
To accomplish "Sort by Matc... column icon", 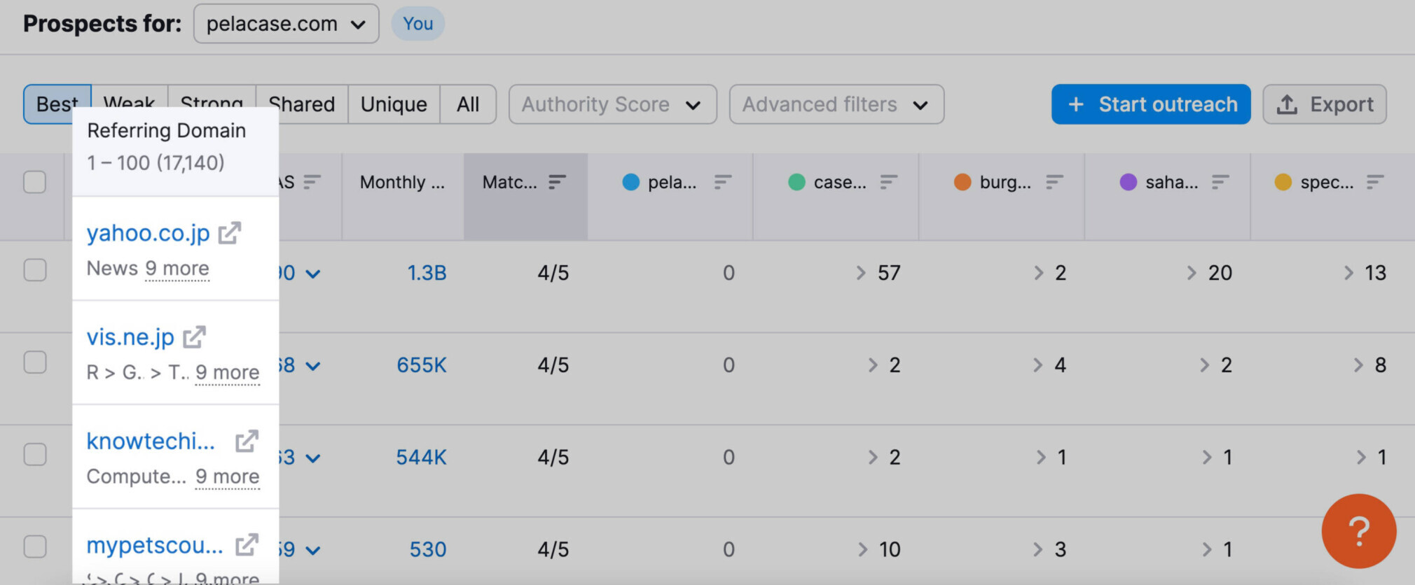I will click(x=557, y=182).
